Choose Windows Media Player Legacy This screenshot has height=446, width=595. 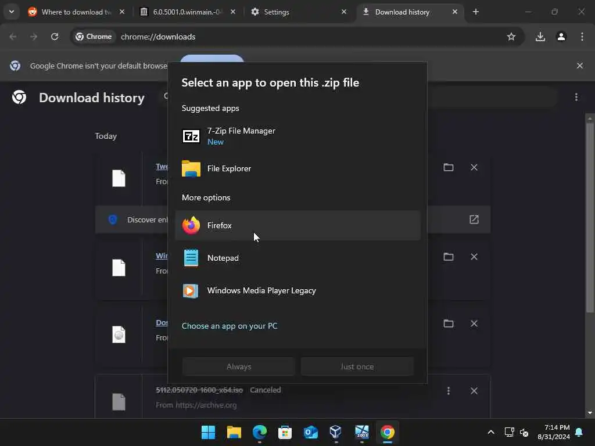(x=298, y=290)
